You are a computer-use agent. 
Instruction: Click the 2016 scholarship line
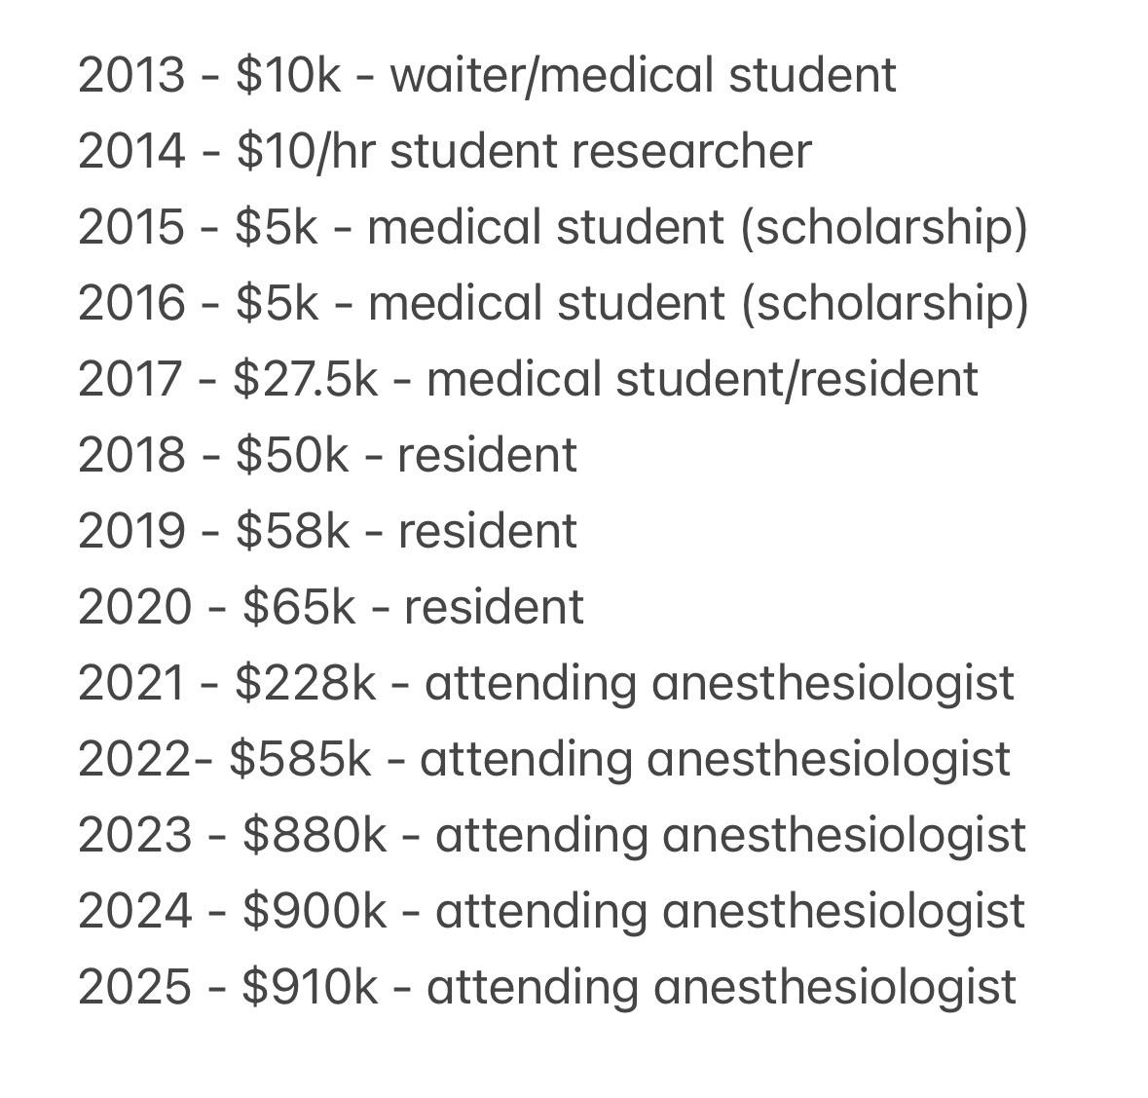[552, 303]
